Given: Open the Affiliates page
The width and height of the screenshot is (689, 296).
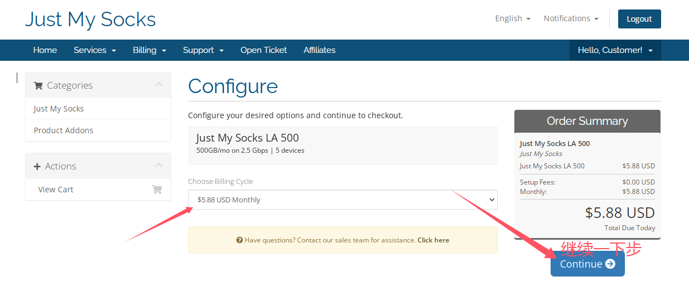Looking at the screenshot, I should click(320, 50).
